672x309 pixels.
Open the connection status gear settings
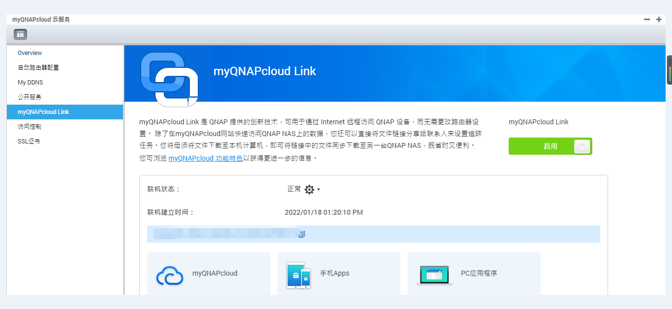pos(309,190)
